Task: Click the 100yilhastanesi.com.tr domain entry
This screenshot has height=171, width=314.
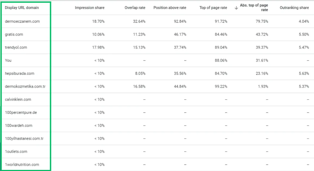Action: coord(24,139)
